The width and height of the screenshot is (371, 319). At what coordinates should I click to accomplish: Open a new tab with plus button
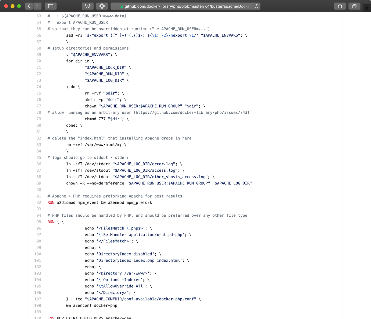(x=367, y=8)
